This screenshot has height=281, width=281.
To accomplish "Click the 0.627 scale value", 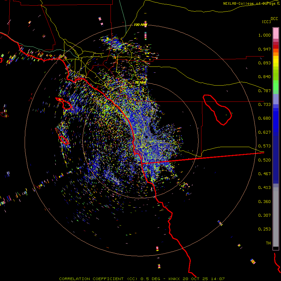I will point(264,132).
